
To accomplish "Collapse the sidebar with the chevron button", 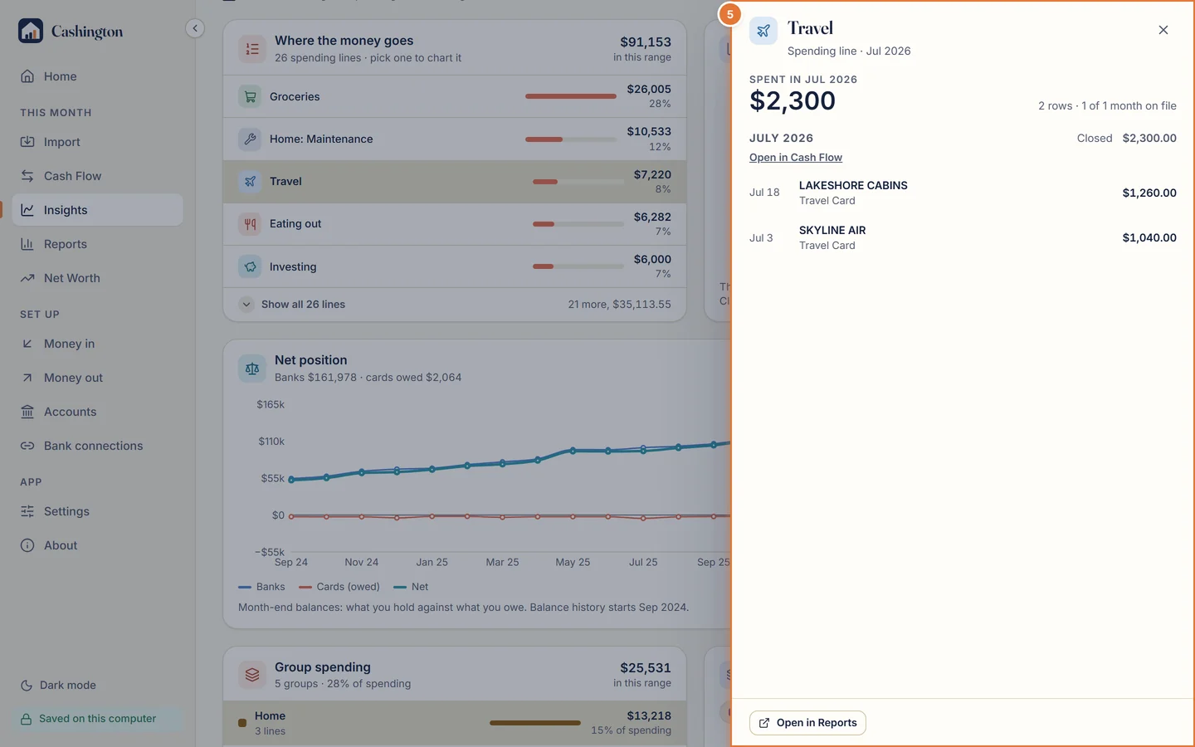I will pos(195,28).
